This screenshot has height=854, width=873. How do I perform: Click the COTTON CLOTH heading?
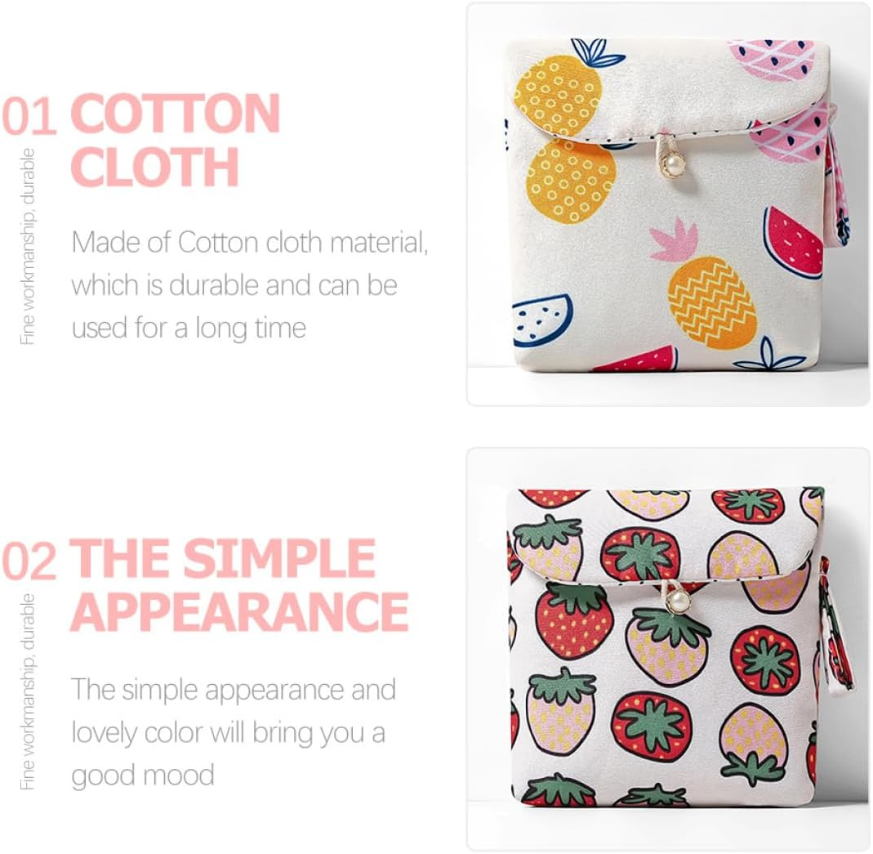176,140
